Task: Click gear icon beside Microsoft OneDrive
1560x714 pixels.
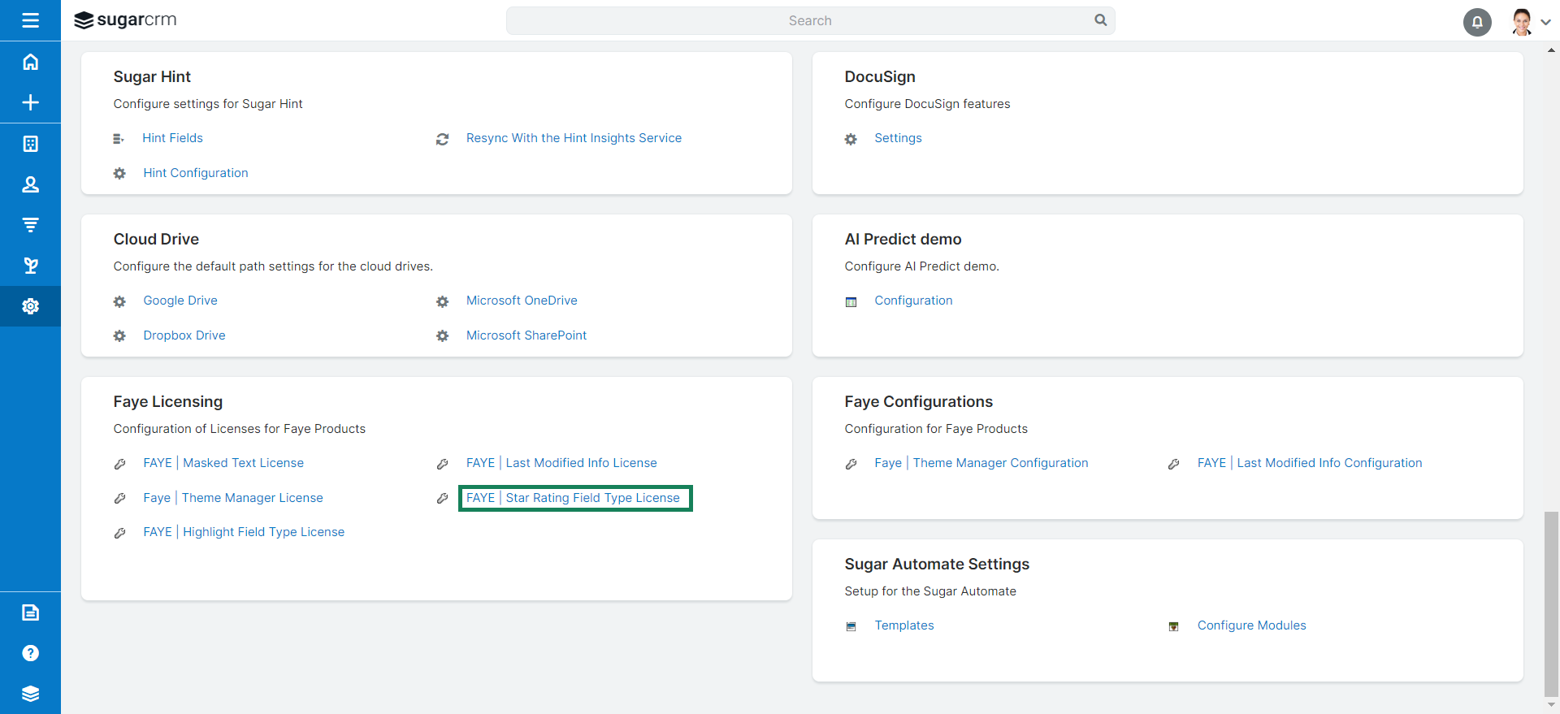Action: click(442, 301)
